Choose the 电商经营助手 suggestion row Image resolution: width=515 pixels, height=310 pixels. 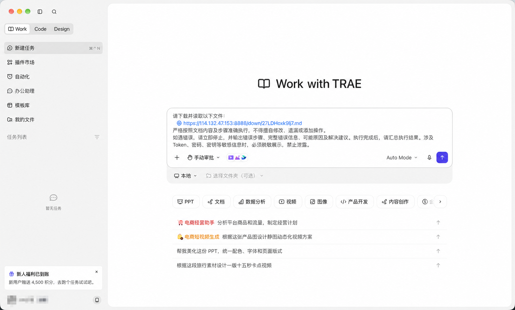click(x=309, y=223)
